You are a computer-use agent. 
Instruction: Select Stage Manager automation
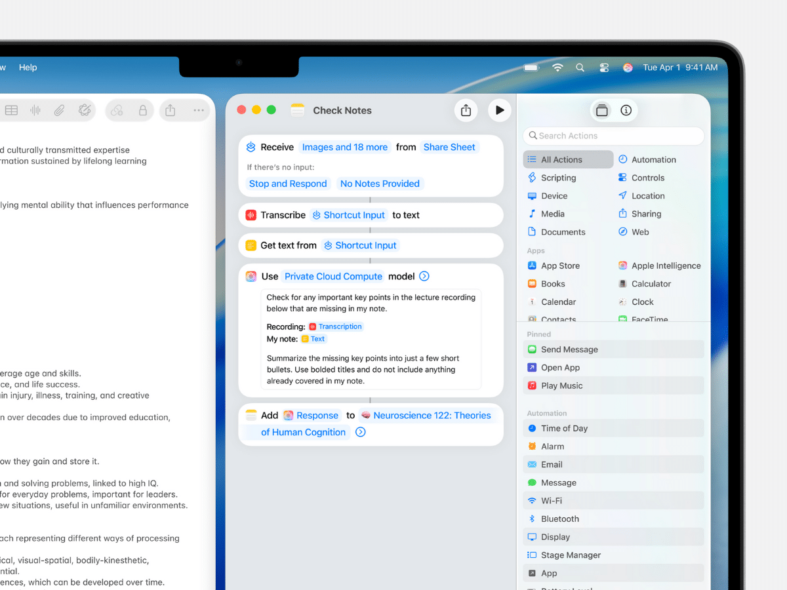(x=613, y=555)
